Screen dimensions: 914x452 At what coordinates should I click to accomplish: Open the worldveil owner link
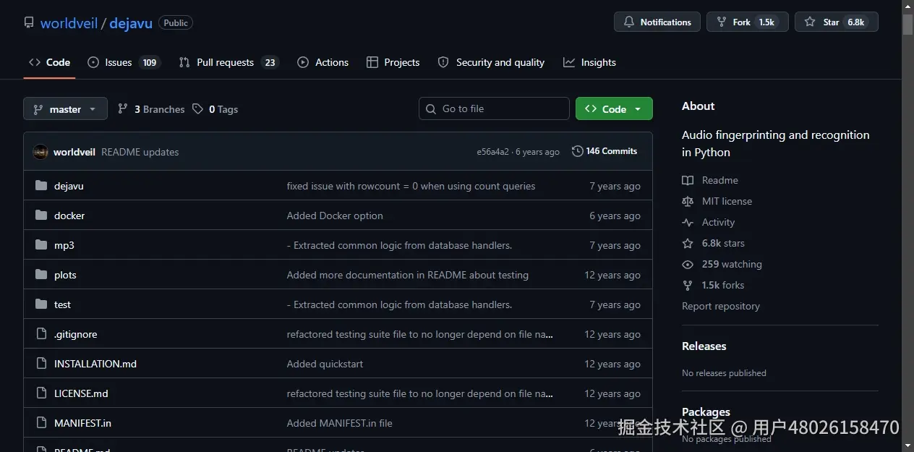tap(69, 23)
